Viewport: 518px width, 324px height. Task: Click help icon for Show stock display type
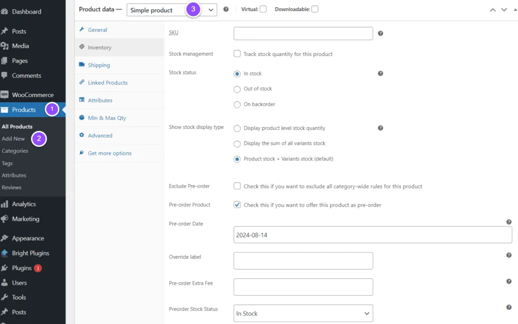380,128
